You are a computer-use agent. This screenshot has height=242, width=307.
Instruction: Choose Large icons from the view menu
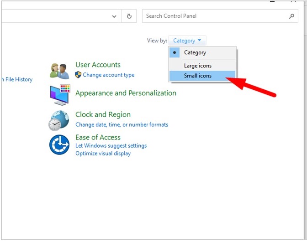point(197,66)
